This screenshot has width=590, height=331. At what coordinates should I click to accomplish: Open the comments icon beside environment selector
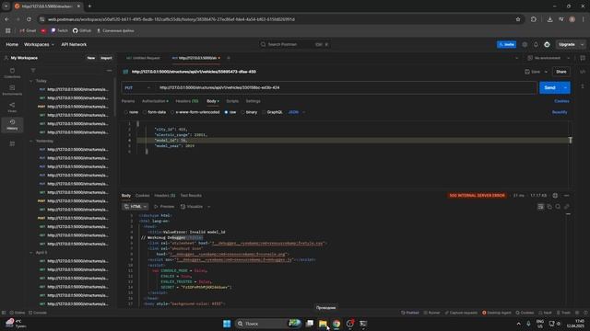583,58
